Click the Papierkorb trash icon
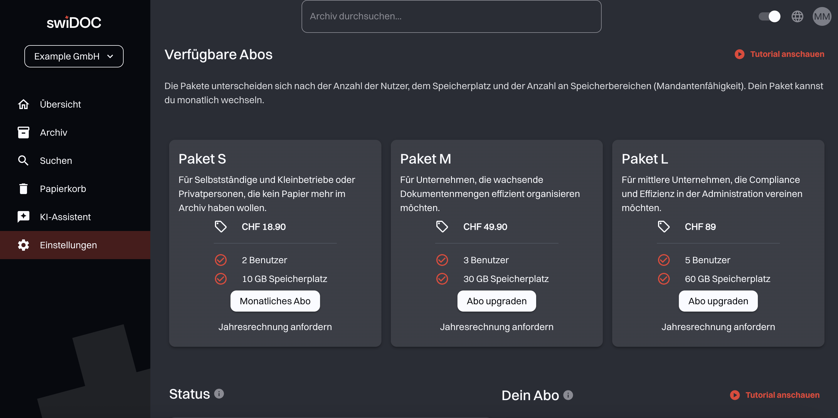 23,188
